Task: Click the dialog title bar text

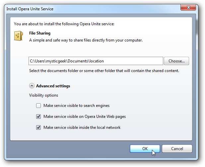Action: pyautogui.click(x=30, y=9)
